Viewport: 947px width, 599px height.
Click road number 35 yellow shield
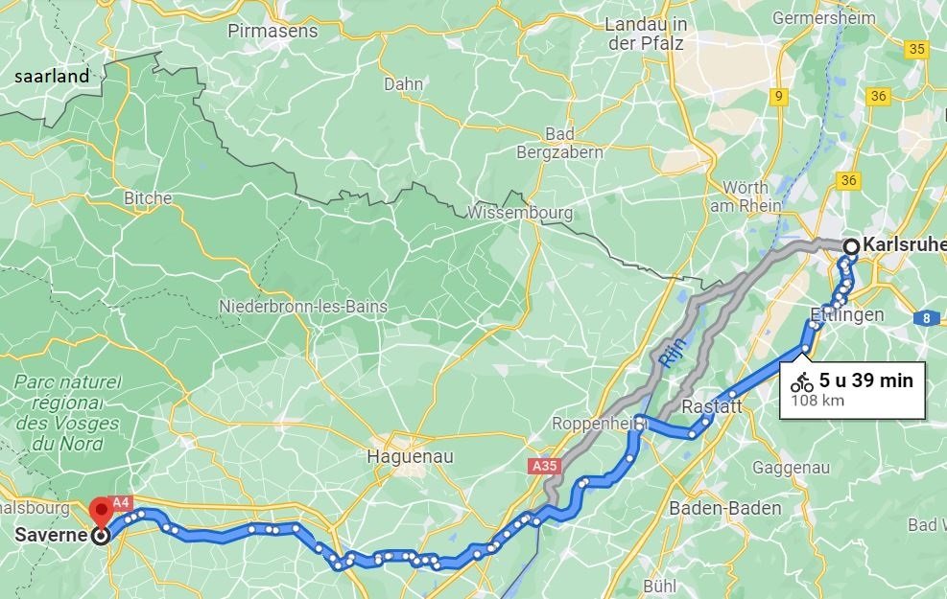pos(917,49)
